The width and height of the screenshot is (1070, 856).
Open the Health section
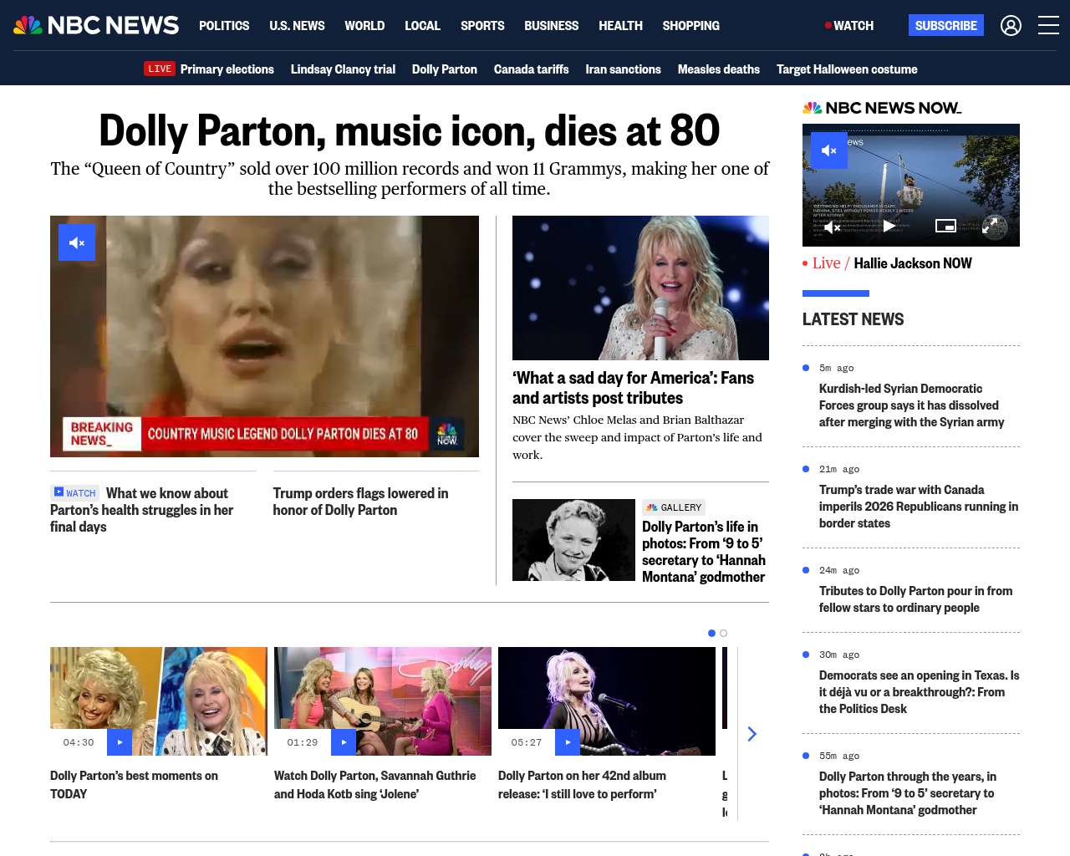coord(620,26)
